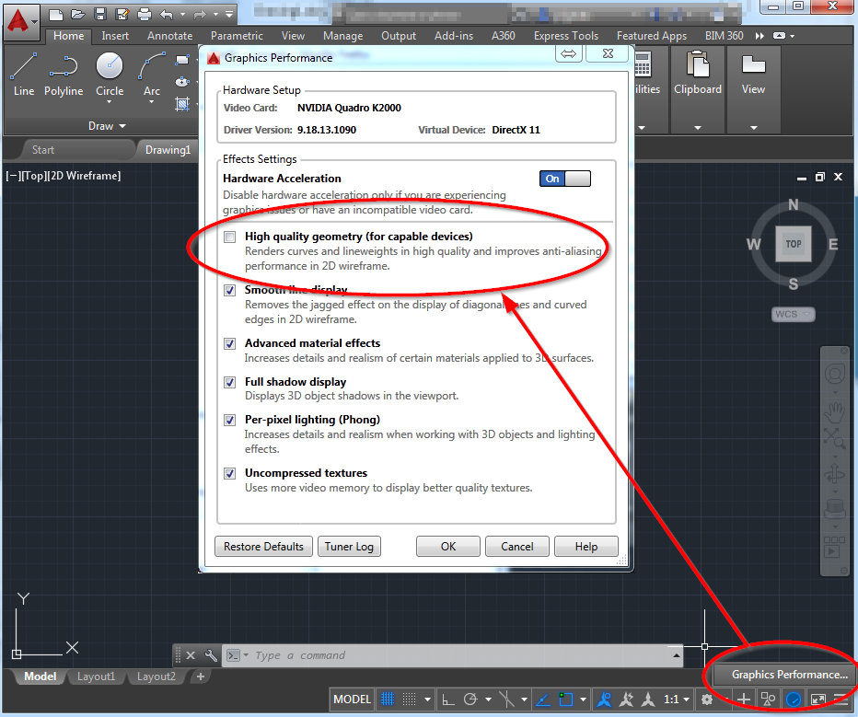Turn off Hardware Acceleration toggle
This screenshot has width=858, height=717.
coord(564,178)
